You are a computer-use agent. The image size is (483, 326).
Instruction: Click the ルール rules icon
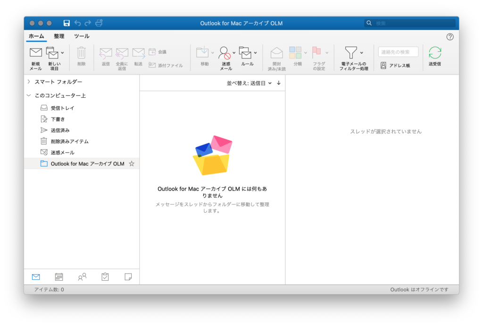(245, 52)
